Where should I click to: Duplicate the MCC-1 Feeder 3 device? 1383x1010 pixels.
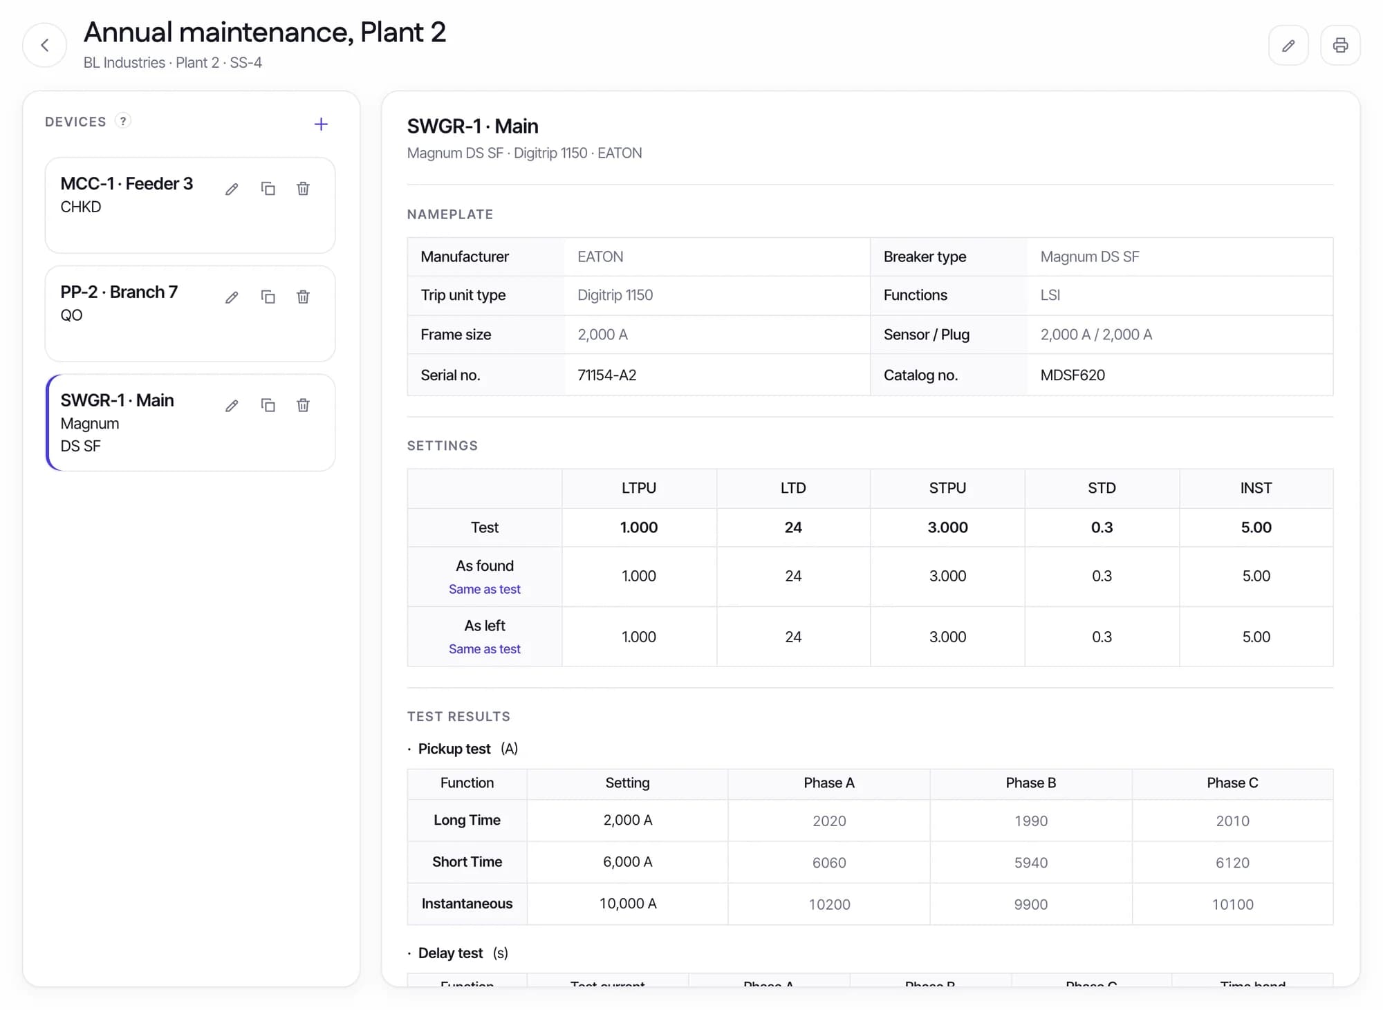(268, 189)
